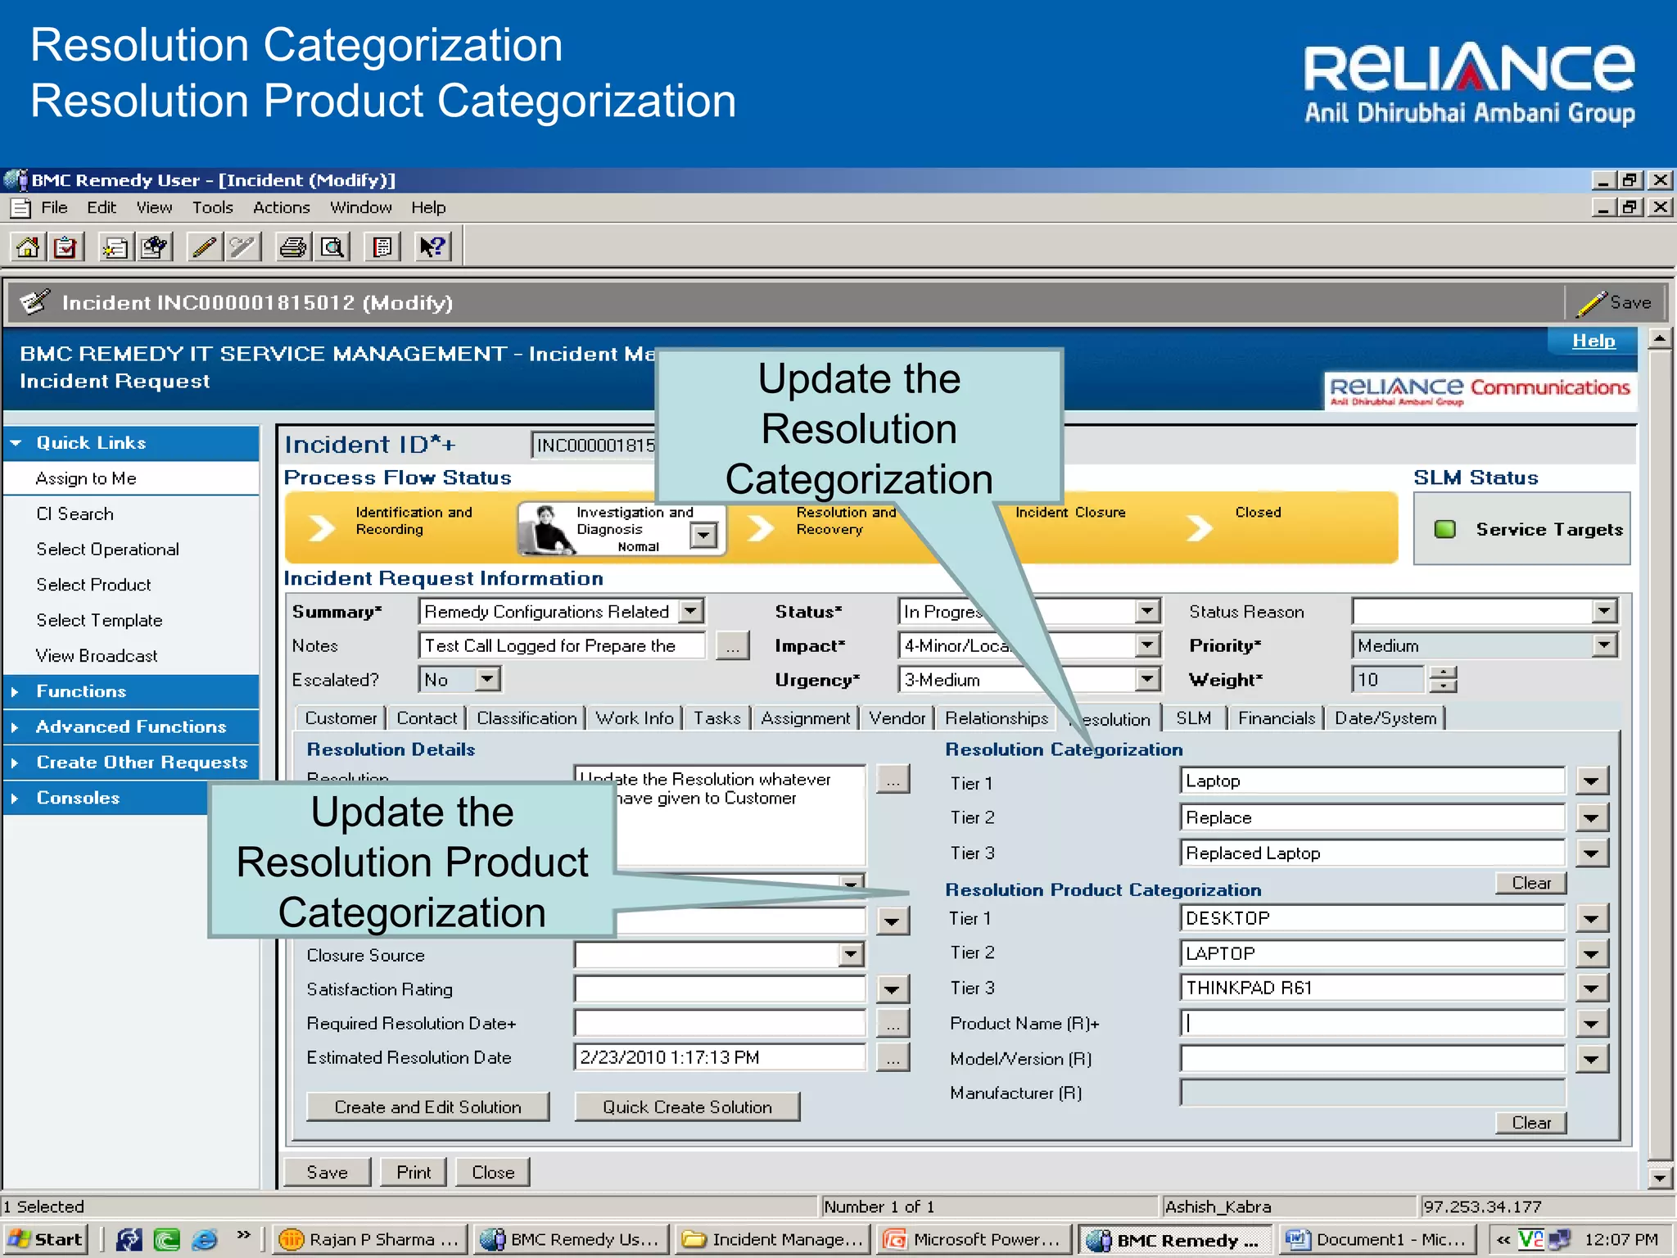The image size is (1677, 1258).
Task: Click the Start button on taskbar
Action: (x=46, y=1239)
